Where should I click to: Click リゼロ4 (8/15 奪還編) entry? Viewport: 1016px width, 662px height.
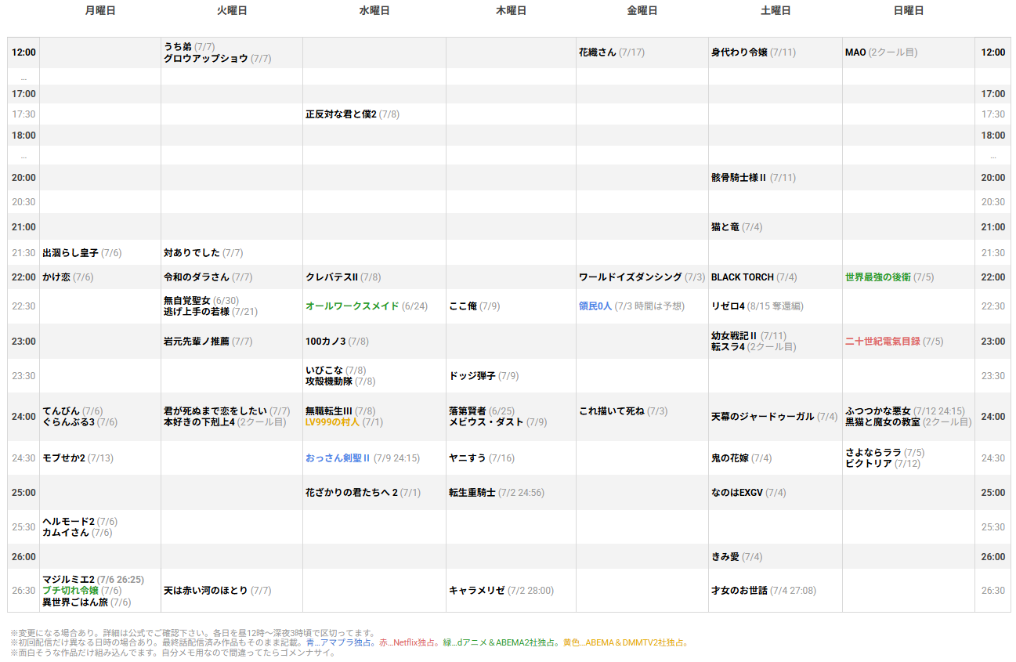pos(757,306)
